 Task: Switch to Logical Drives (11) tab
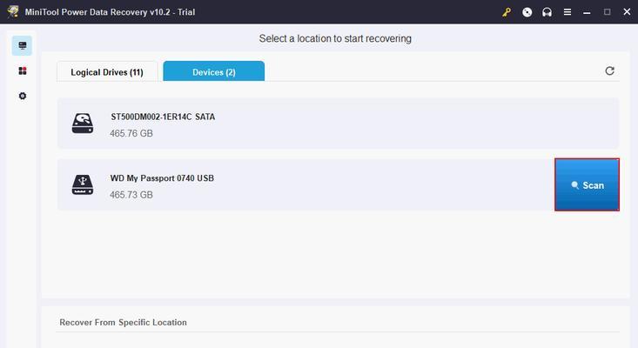pyautogui.click(x=107, y=72)
